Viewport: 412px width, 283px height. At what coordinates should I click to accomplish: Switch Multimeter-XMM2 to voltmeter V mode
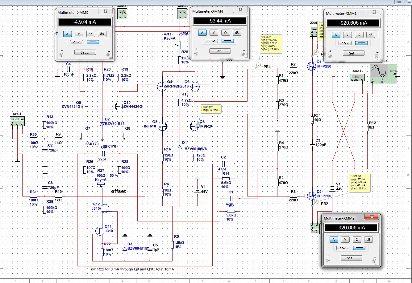pyautogui.click(x=345, y=239)
